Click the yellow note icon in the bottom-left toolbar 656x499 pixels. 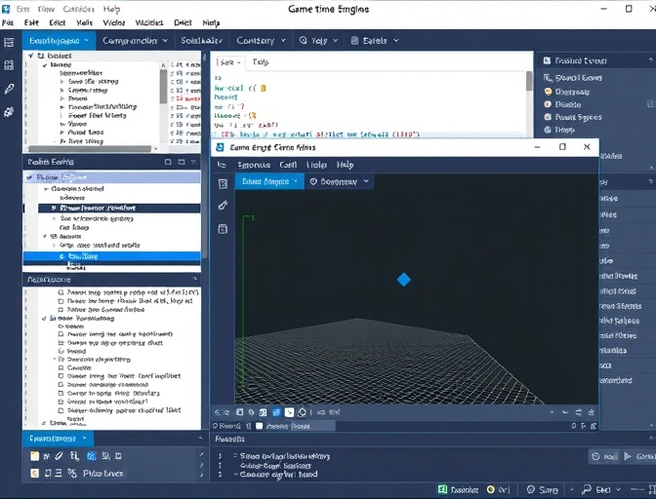[x=34, y=456]
